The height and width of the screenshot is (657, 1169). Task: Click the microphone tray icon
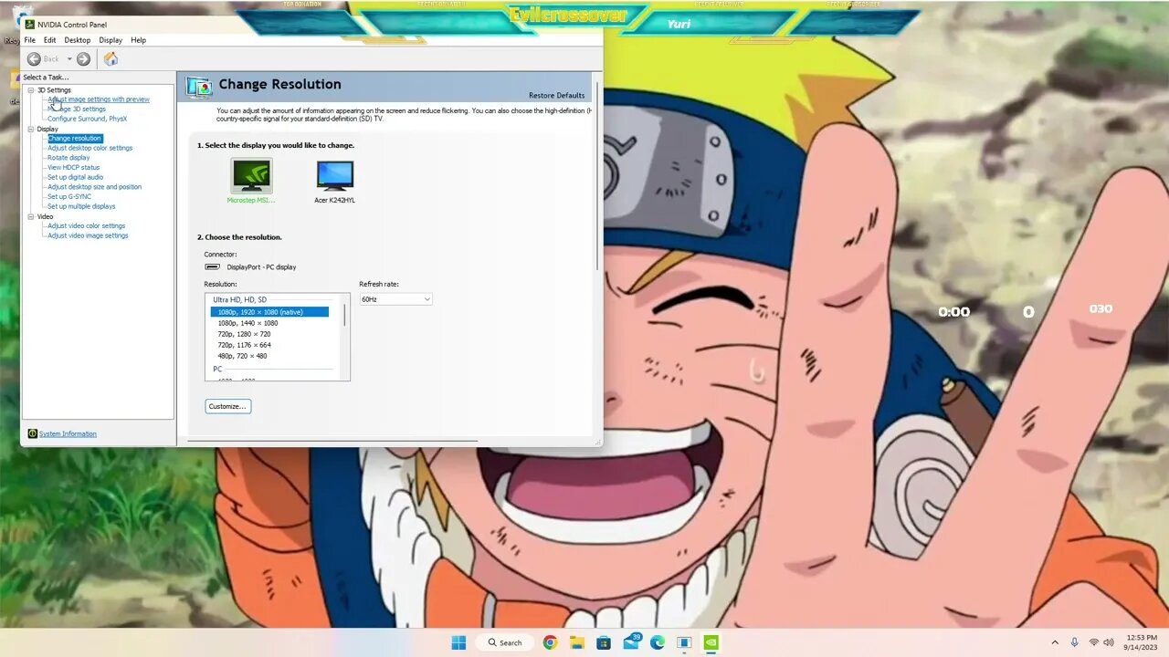coord(1074,642)
